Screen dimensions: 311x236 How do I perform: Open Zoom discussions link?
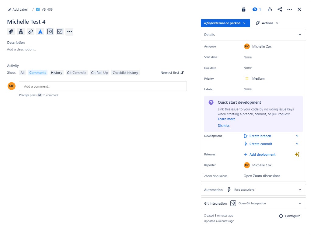click(262, 176)
